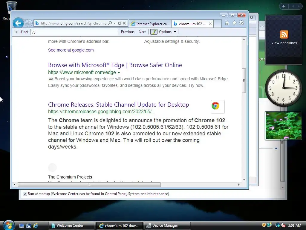Click the muted volume tray icon
Image resolution: width=306 pixels, height=230 pixels.
pyautogui.click(x=283, y=225)
